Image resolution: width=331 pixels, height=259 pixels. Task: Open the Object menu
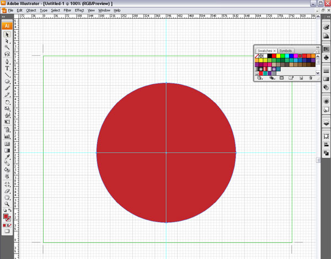[x=31, y=10]
